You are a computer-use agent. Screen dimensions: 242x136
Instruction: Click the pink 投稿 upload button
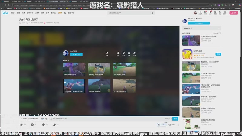(x=234, y=13)
